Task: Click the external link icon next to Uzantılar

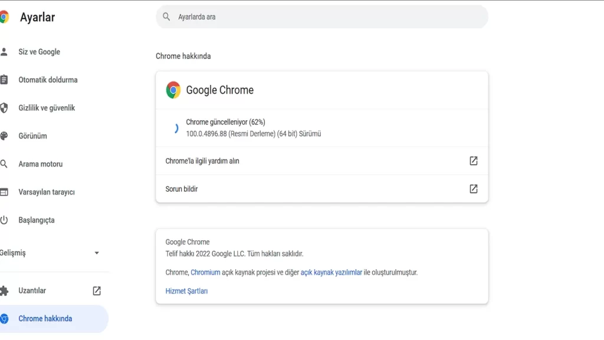Action: 97,290
